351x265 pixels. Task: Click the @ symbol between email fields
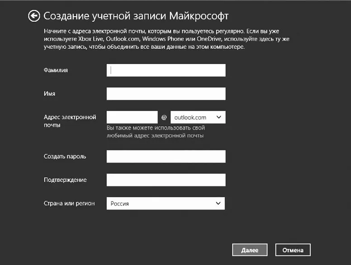(164, 118)
